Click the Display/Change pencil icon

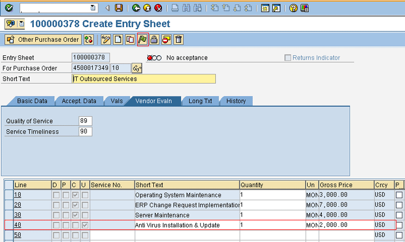106,40
